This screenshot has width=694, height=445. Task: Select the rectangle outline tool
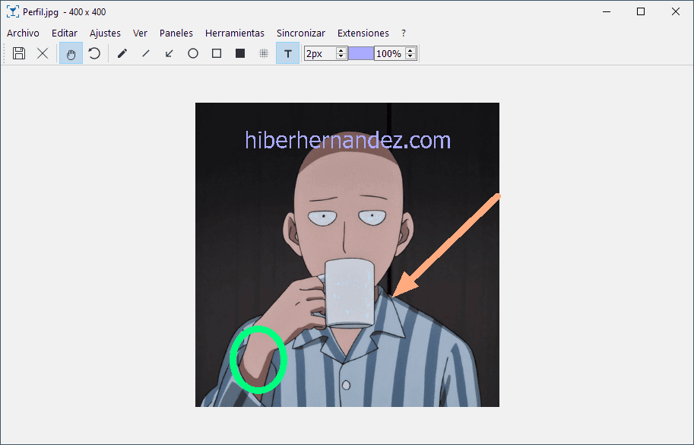(217, 53)
